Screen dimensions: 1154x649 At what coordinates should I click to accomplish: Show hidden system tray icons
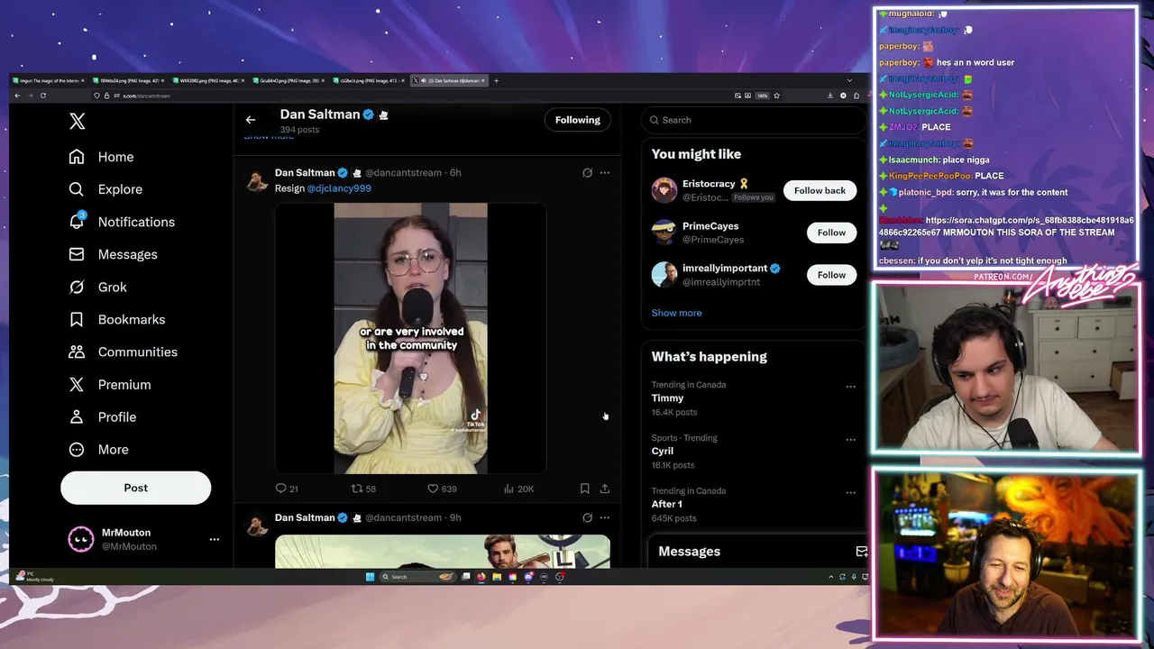pos(830,577)
